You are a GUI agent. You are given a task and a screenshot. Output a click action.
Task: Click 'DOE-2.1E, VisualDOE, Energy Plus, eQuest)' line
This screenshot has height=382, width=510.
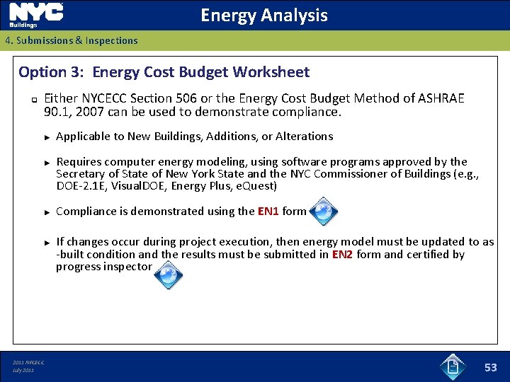(x=166, y=186)
